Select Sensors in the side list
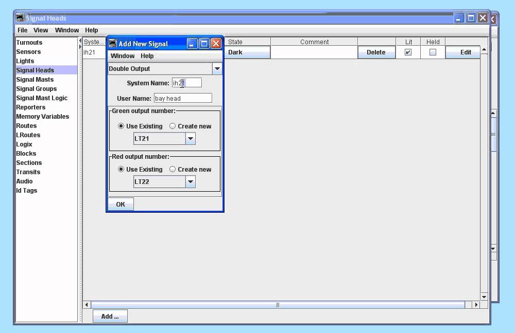Viewport: 515px width, 333px height. click(47, 52)
